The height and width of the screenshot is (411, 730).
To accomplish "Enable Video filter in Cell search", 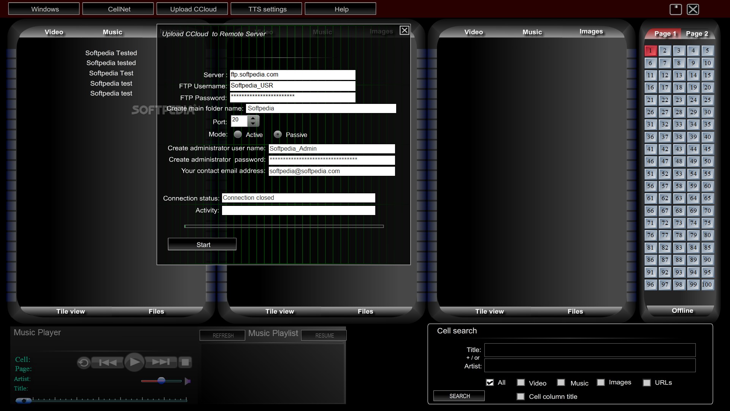I will point(521,382).
